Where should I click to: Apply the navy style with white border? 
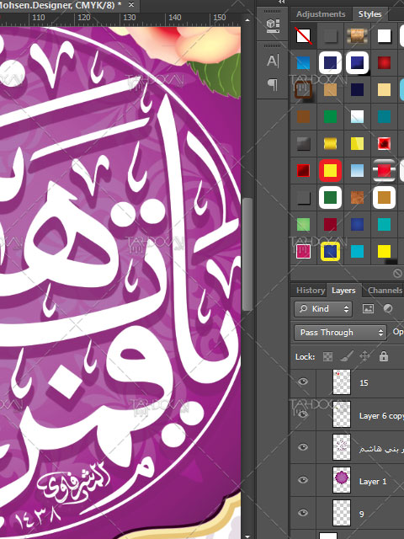tap(330, 63)
